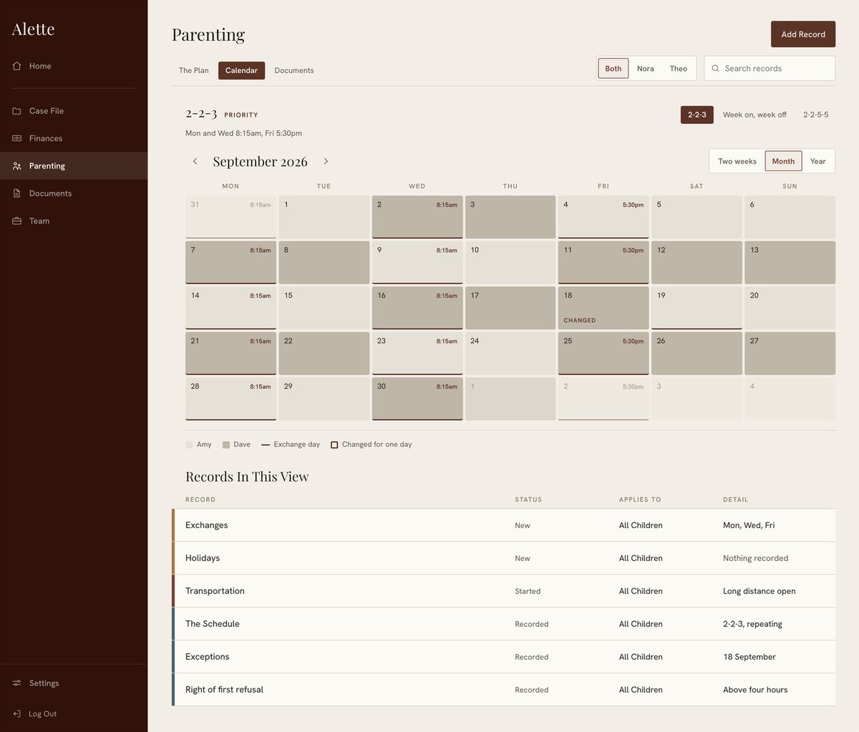Open the Exchanges record row

[504, 525]
